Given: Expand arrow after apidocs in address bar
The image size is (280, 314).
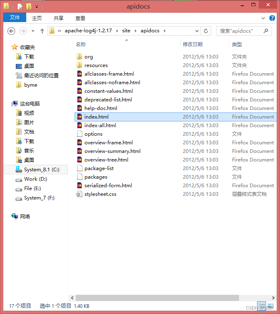Looking at the screenshot, I should pos(165,31).
